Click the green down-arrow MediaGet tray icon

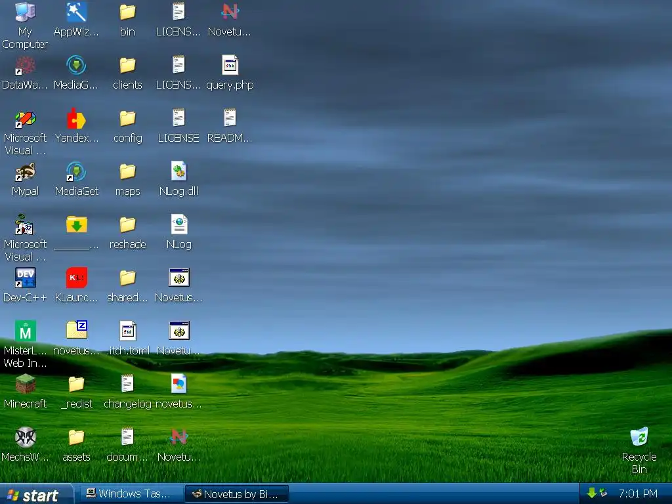[x=591, y=493]
